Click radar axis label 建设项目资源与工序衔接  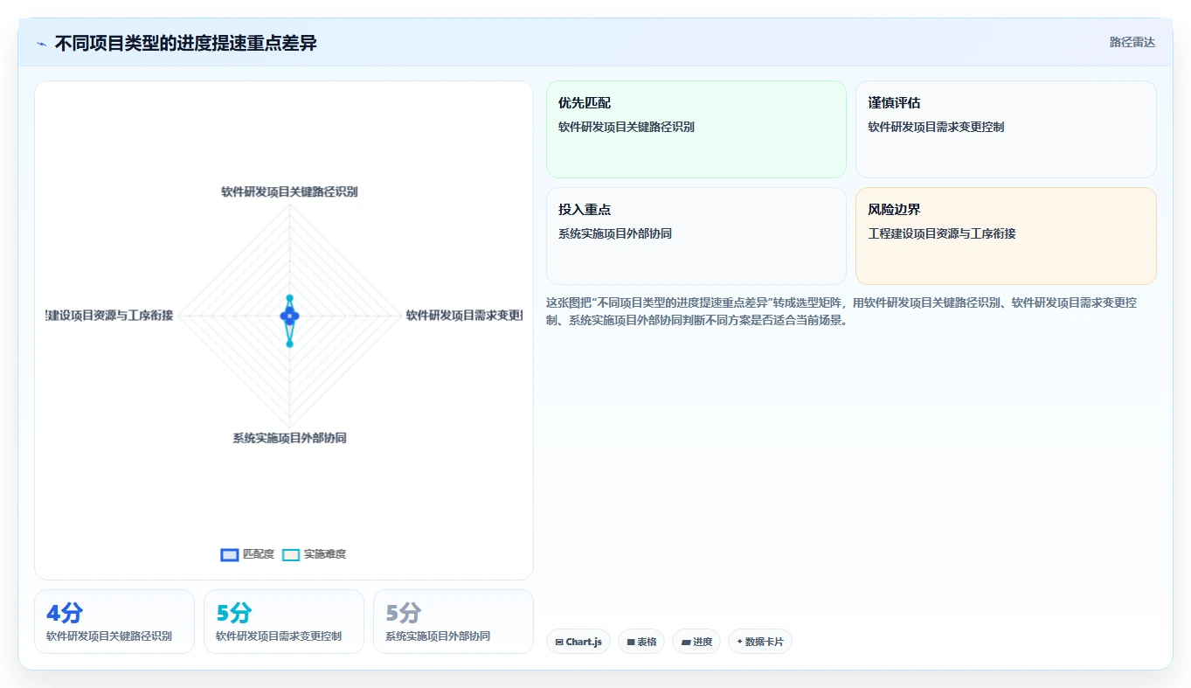[109, 316]
